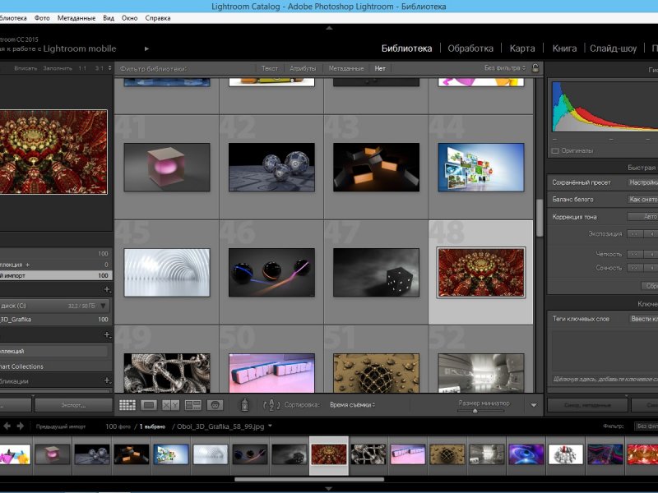Open the Сохранённый пресет dropdown

[x=643, y=182]
